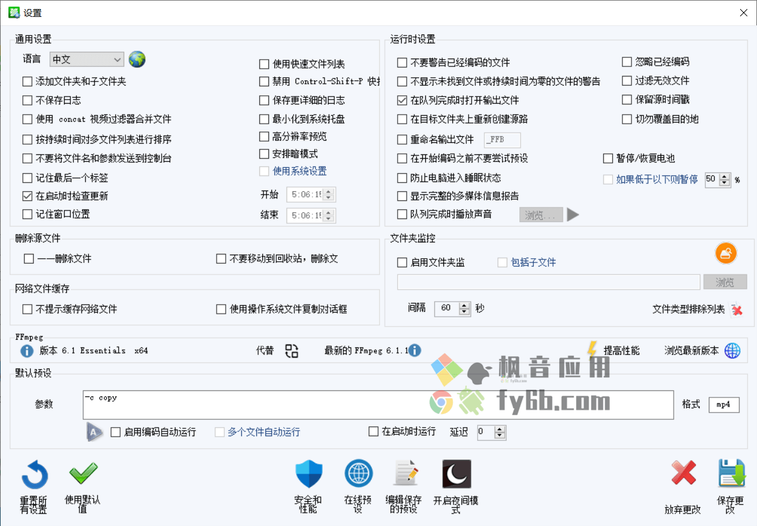Viewport: 757px width, 526px height.
Task: Click the FFmpeg version info icon
Action: click(27, 351)
